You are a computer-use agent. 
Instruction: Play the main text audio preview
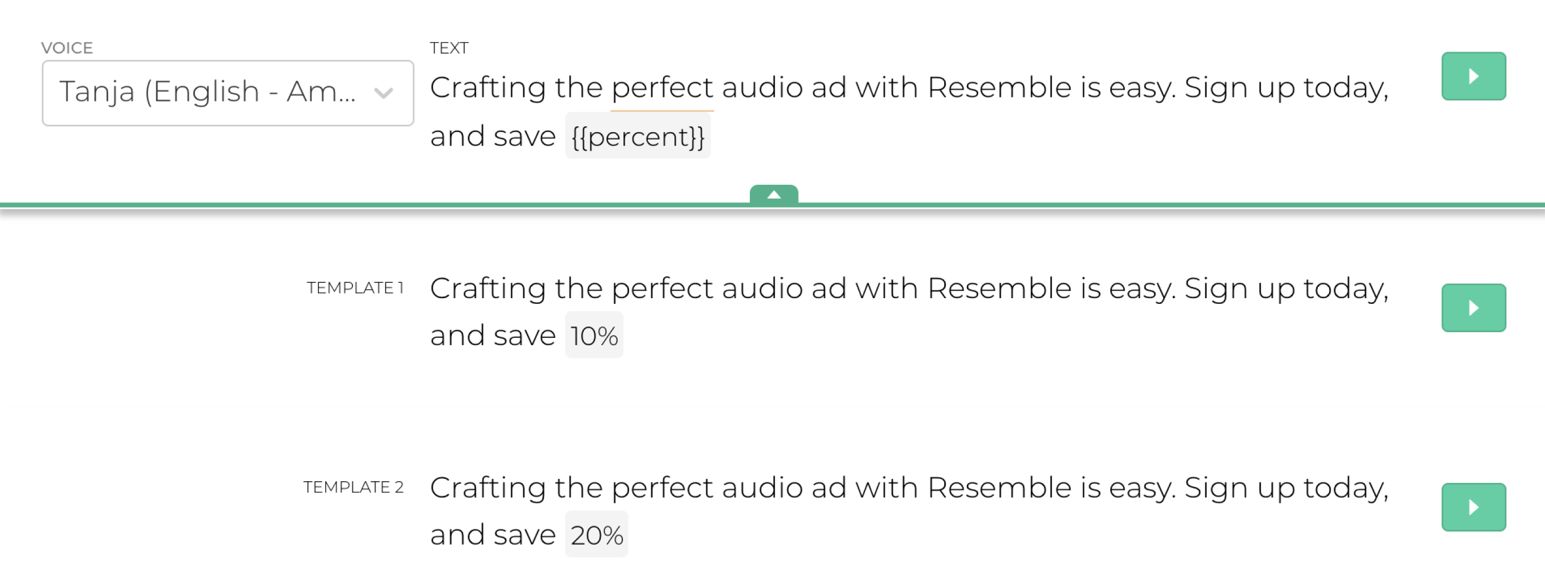click(1473, 76)
